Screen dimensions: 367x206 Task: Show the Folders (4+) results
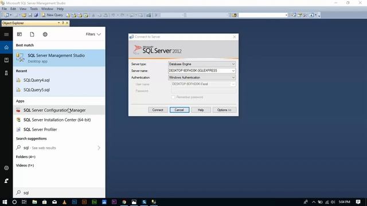pyautogui.click(x=25, y=157)
